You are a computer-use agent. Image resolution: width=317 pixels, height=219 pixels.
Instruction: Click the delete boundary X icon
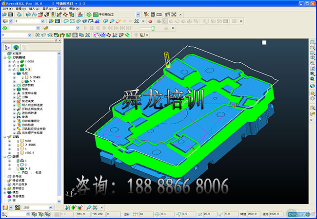pyautogui.click(x=137, y=21)
